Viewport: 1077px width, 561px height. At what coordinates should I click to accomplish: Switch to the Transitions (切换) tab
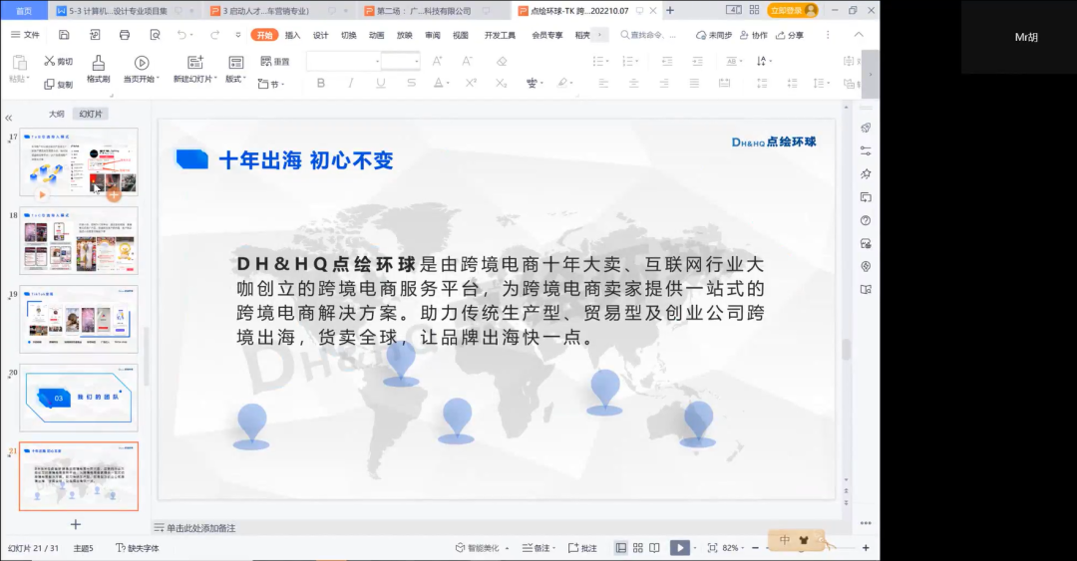click(x=349, y=35)
